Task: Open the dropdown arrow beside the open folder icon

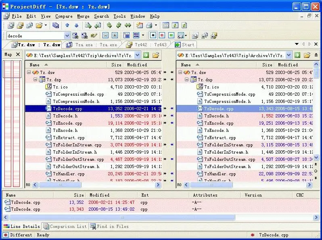Action: (46, 25)
